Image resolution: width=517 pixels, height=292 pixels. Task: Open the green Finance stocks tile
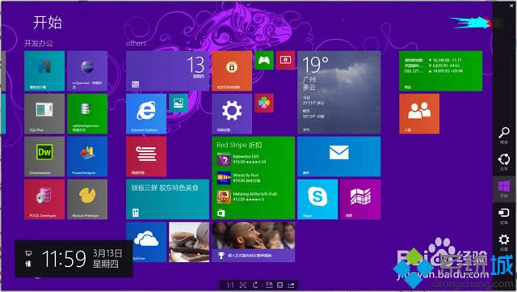pos(441,71)
